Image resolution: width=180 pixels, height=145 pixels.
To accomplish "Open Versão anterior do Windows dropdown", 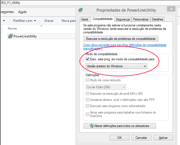I will (x=116, y=66).
